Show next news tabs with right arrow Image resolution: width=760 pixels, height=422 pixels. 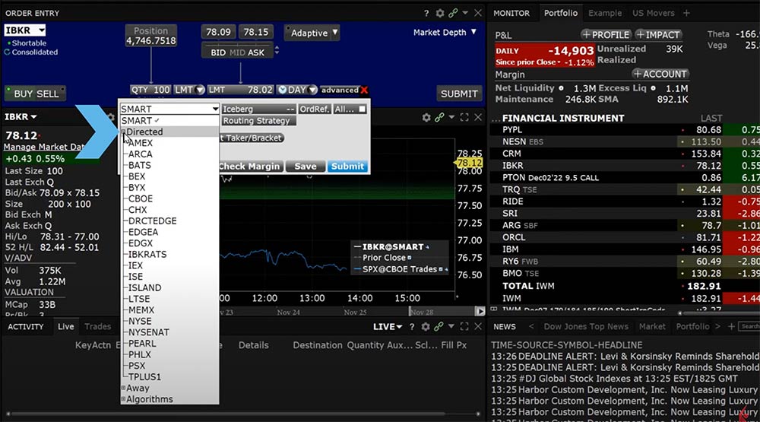[x=718, y=327]
